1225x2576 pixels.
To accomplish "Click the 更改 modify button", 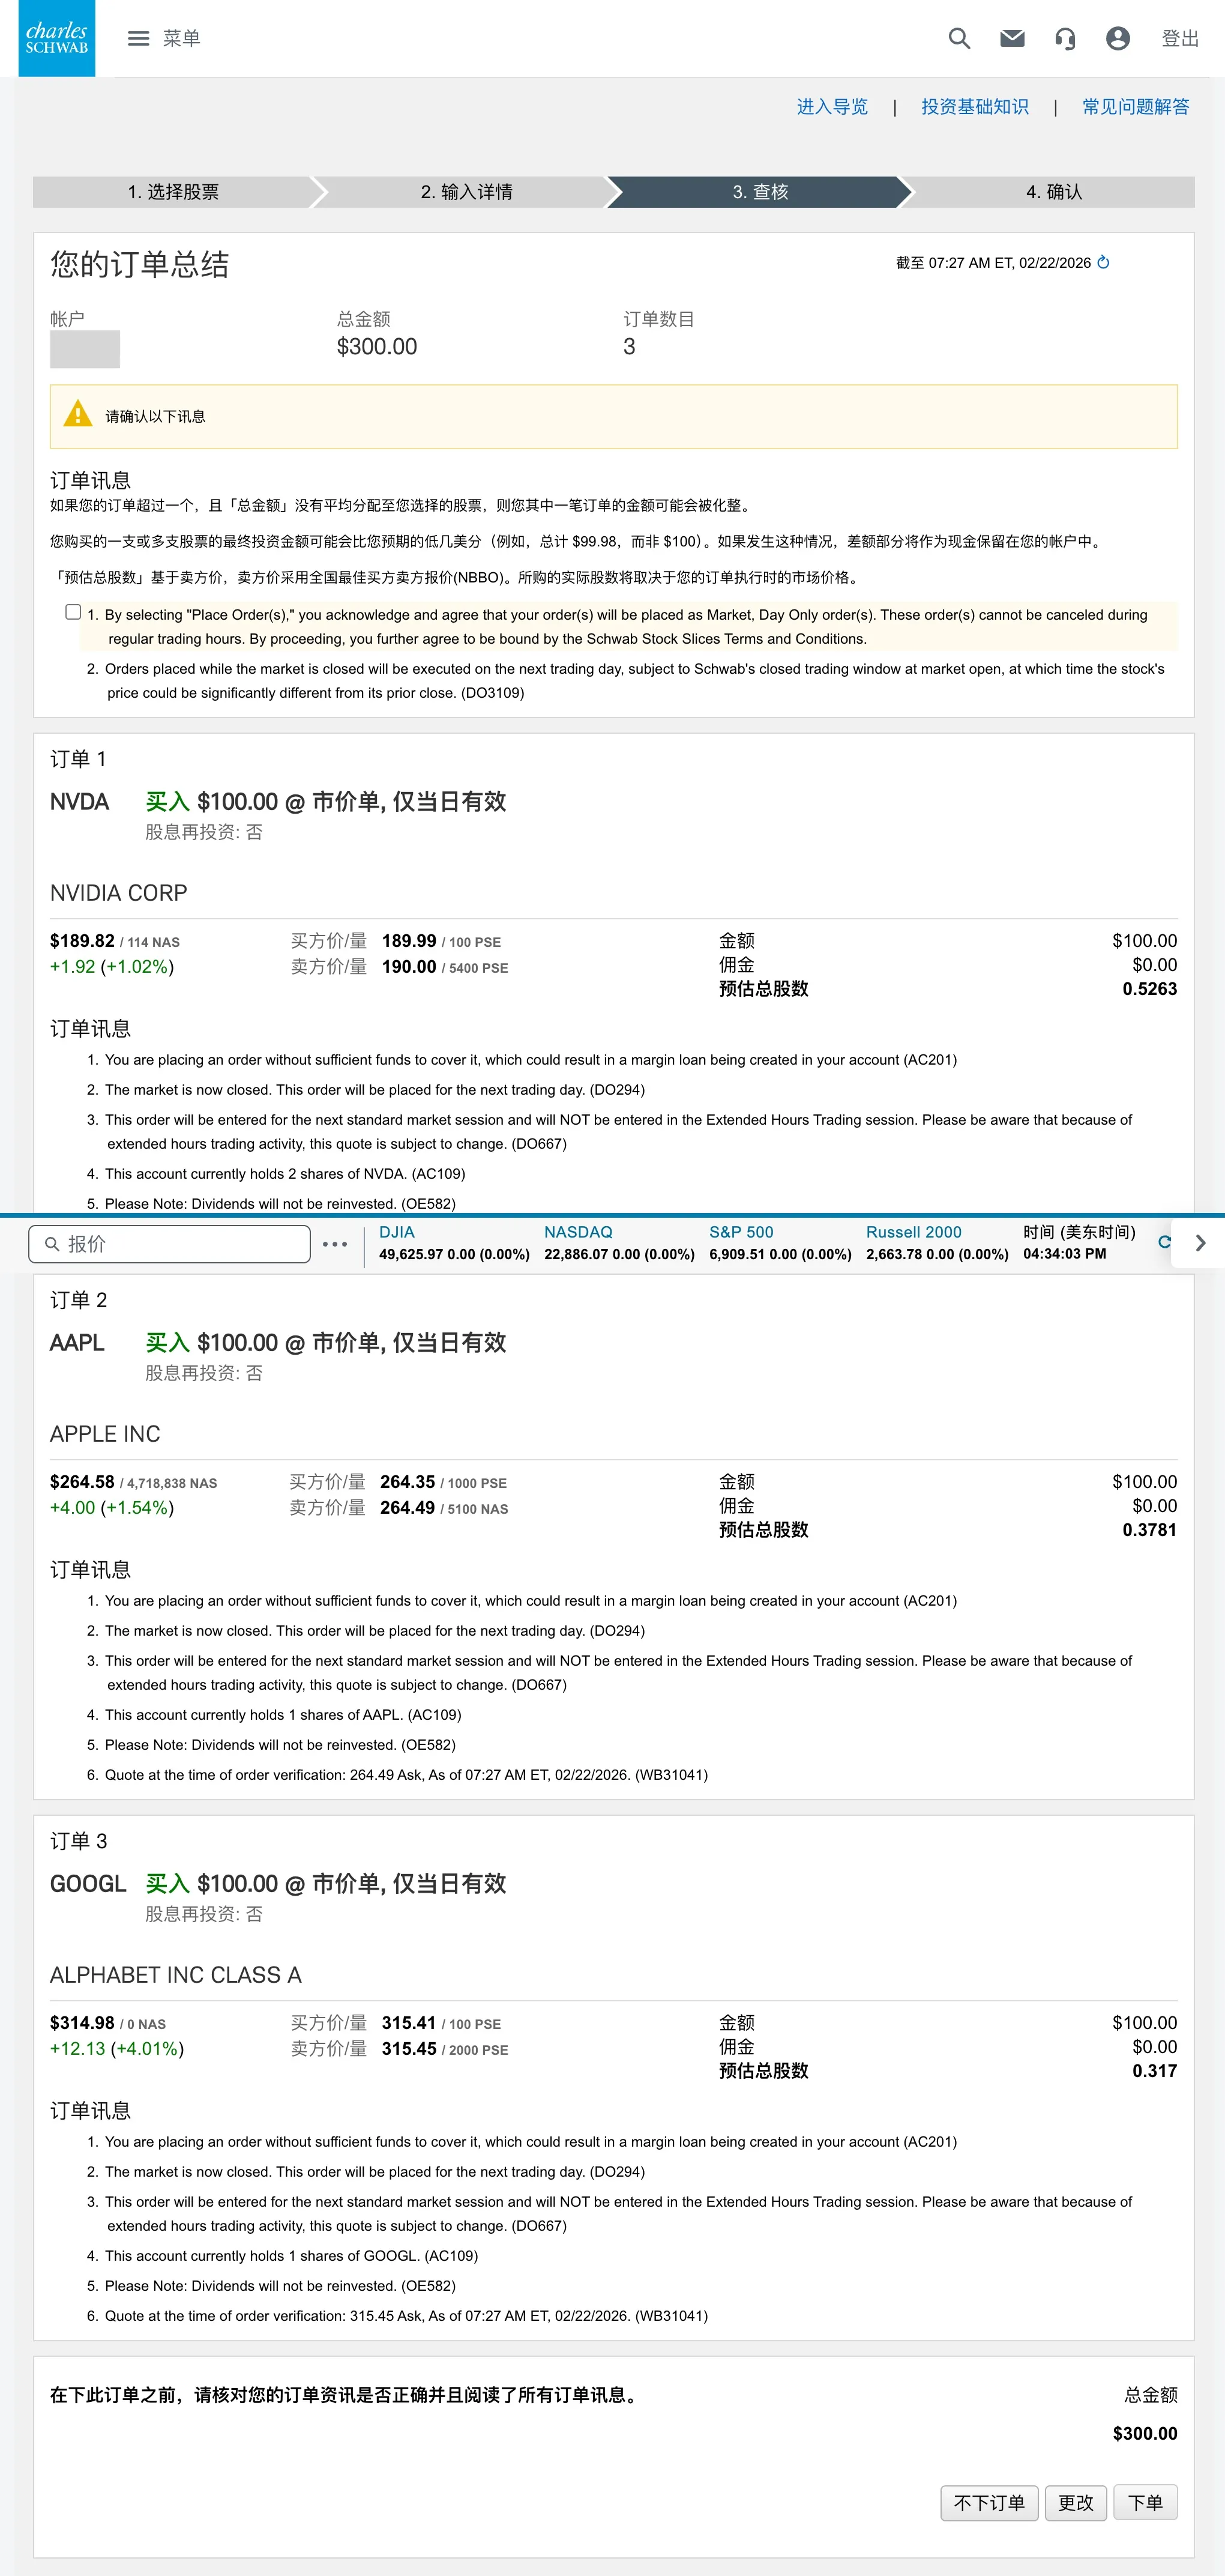I will (1075, 2502).
